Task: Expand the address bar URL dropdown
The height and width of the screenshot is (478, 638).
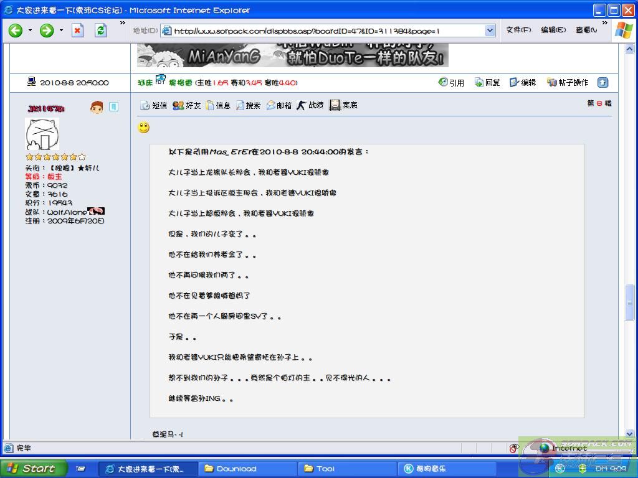Action: point(490,30)
